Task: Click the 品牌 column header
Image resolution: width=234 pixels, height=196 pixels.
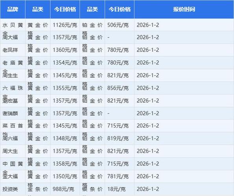Action: pos(13,9)
